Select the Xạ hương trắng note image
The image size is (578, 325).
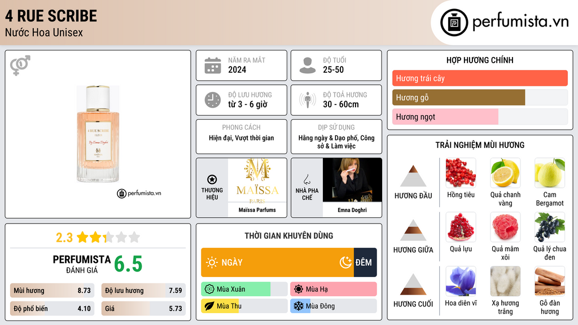[505, 281]
